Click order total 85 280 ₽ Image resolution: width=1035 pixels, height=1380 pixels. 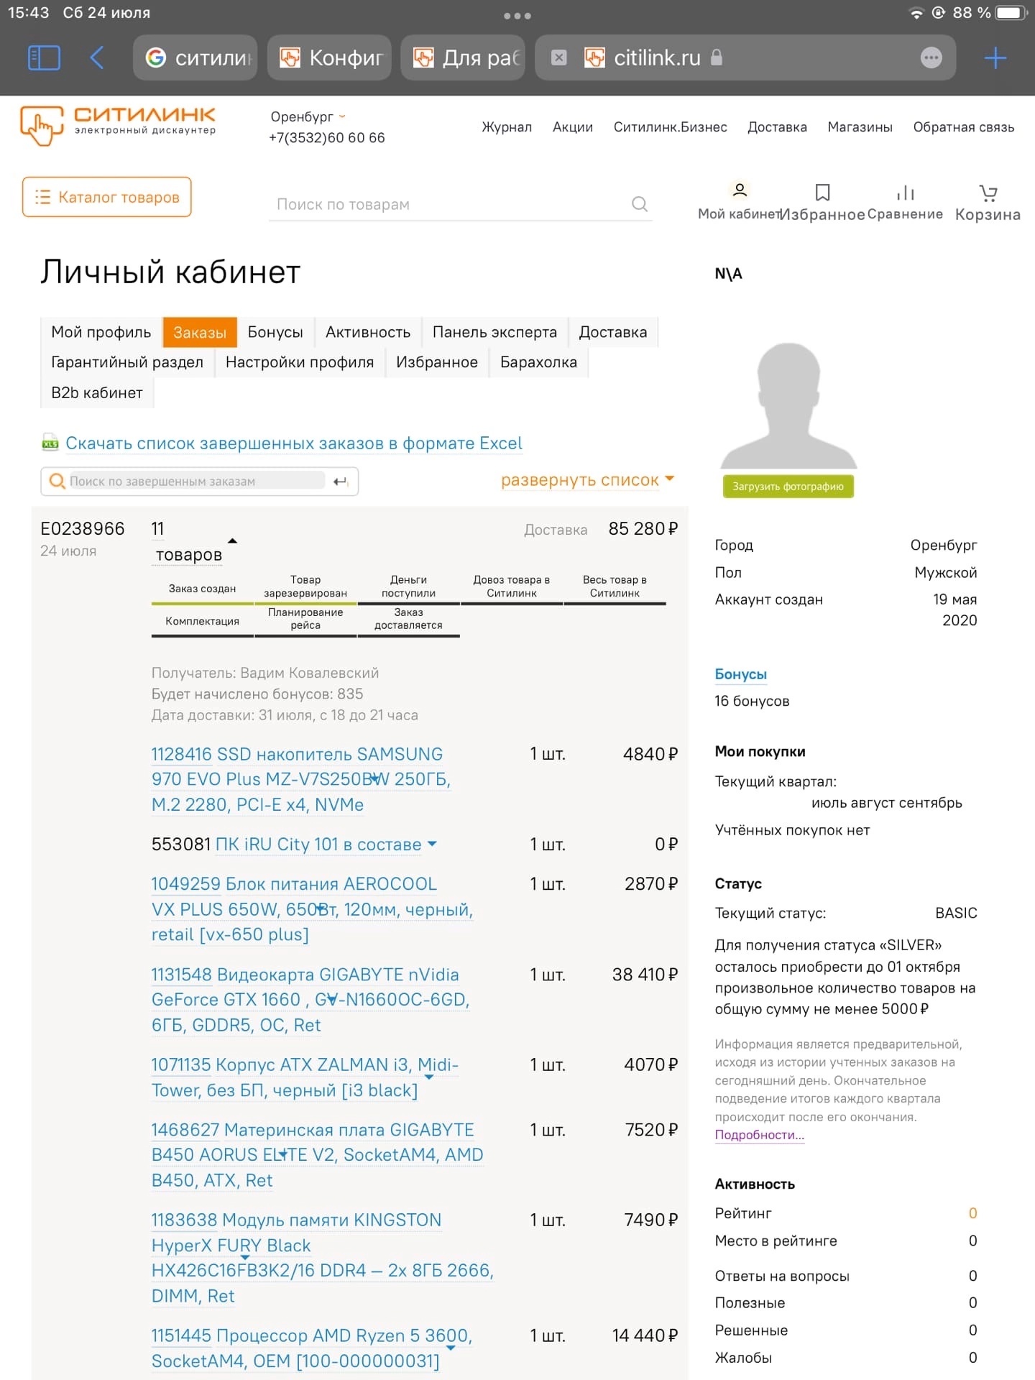coord(643,529)
